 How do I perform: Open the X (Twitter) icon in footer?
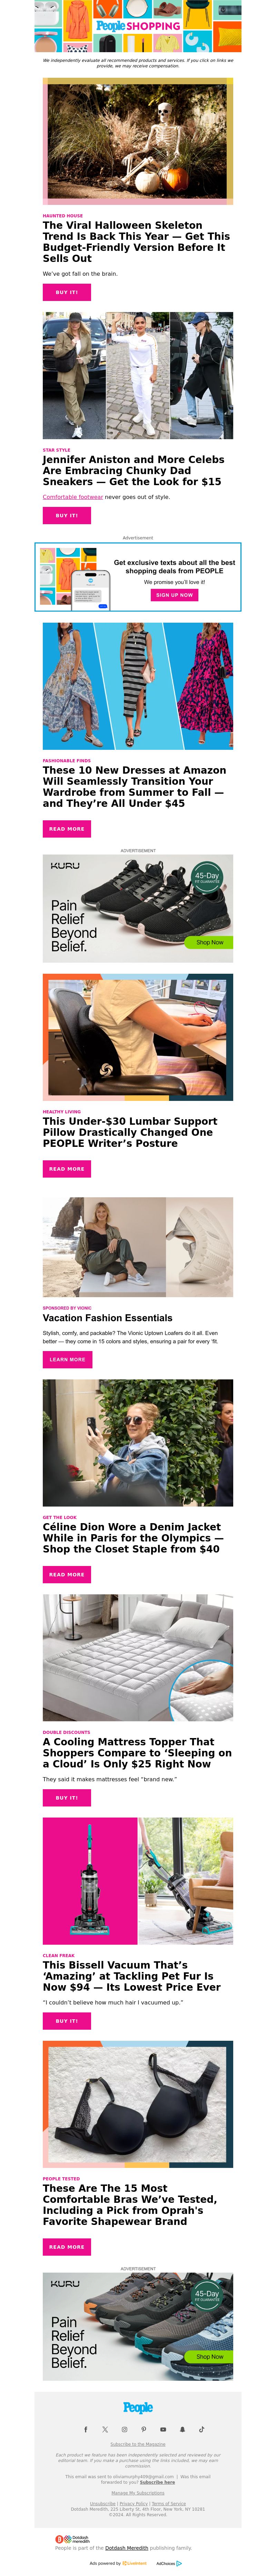(105, 2429)
